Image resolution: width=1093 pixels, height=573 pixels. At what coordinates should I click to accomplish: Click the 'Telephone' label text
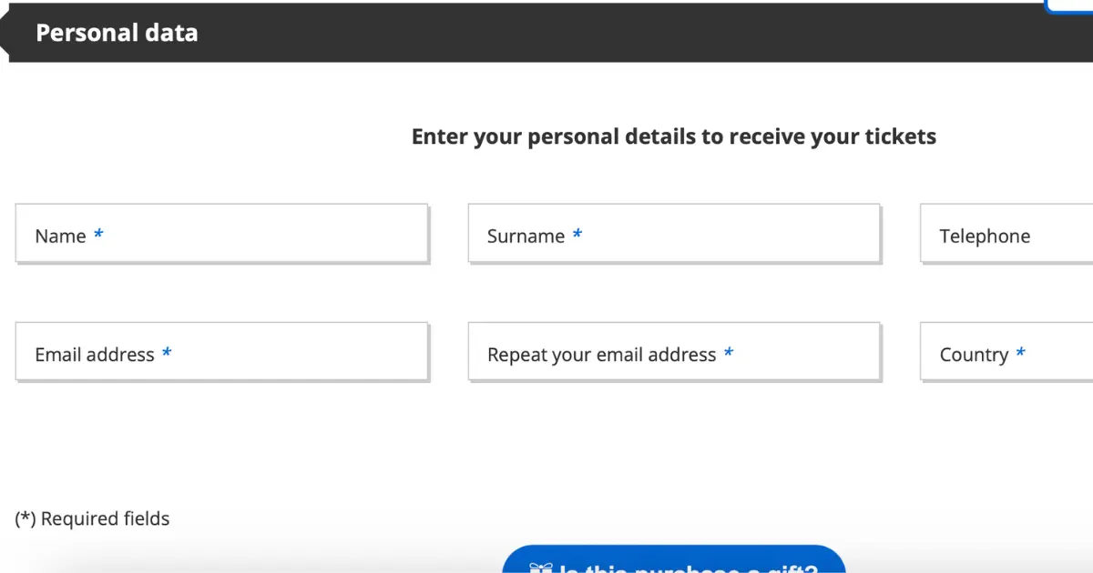pos(985,236)
